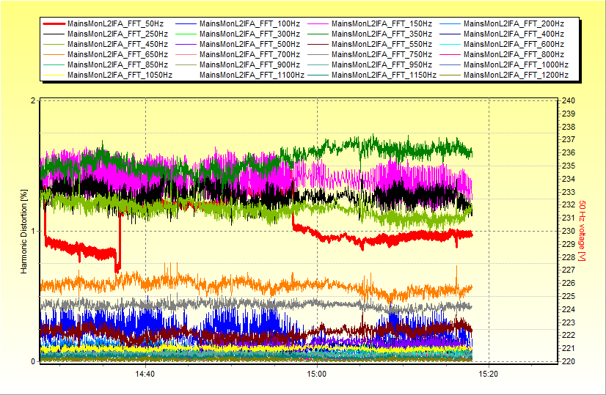Click the 15:20 time axis label
Viewport: 606px width, 395px height.
coord(487,374)
